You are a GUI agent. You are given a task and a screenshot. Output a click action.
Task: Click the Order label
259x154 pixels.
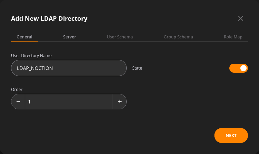point(17,89)
